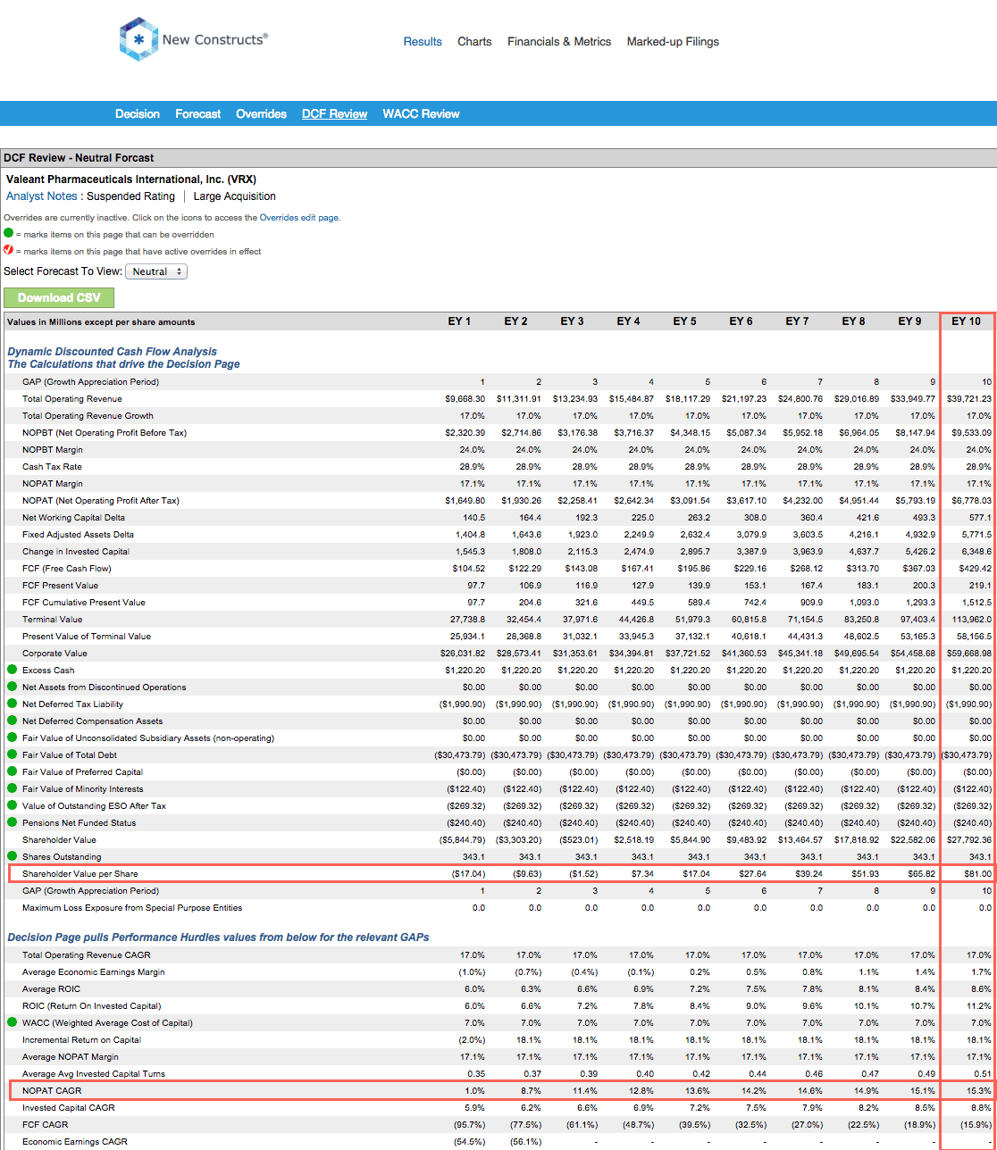This screenshot has height=1150, width=997.
Task: Click the 15.3% NOPAT CAGR value
Action: click(980, 1090)
